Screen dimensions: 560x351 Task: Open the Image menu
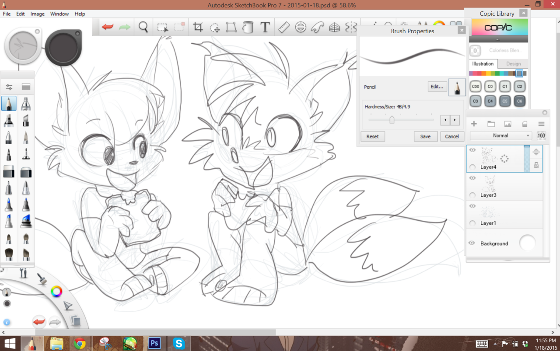[x=37, y=14]
